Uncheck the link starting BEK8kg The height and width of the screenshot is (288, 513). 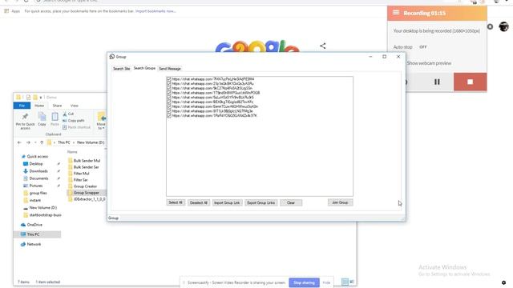click(x=169, y=102)
